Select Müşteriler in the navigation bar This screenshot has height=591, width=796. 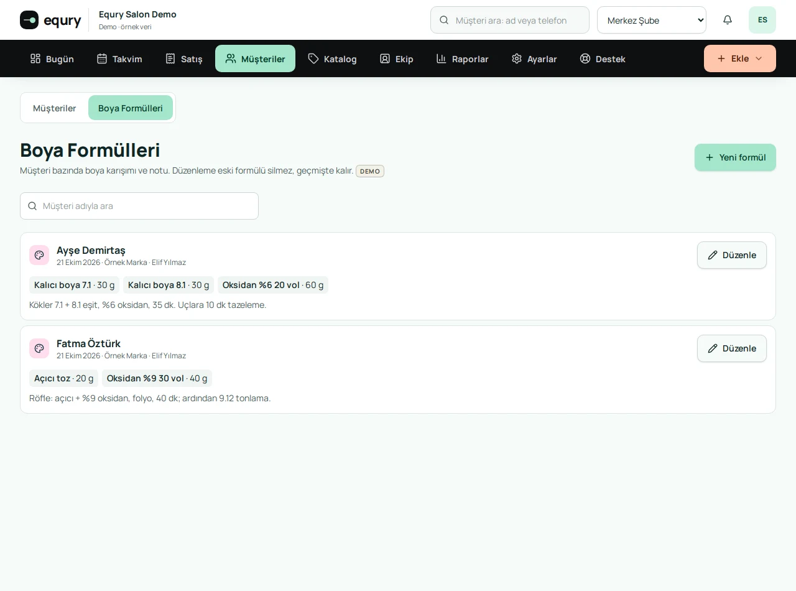coord(255,58)
